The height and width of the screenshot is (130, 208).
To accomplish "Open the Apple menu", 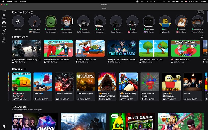I will [3, 2].
